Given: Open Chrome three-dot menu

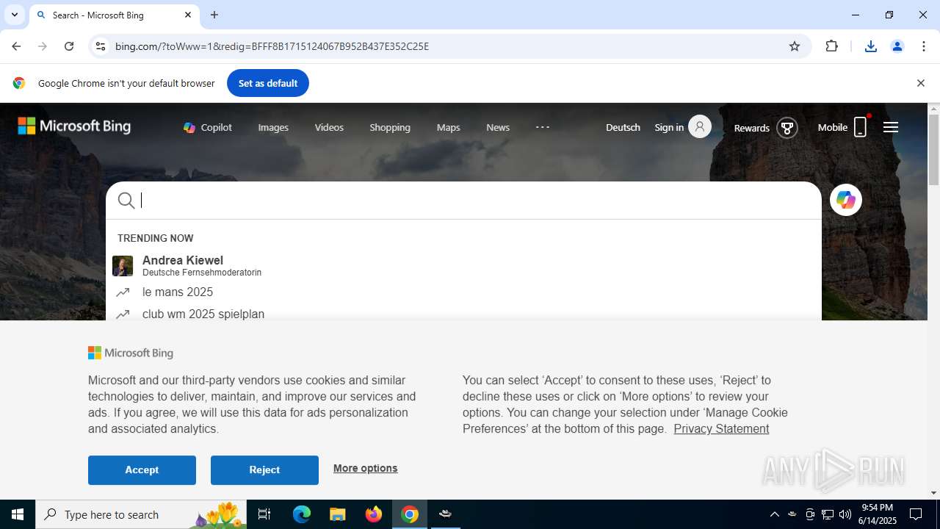Looking at the screenshot, I should [923, 46].
